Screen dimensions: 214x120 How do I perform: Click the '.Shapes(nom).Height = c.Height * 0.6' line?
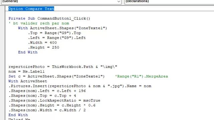(x=52, y=105)
